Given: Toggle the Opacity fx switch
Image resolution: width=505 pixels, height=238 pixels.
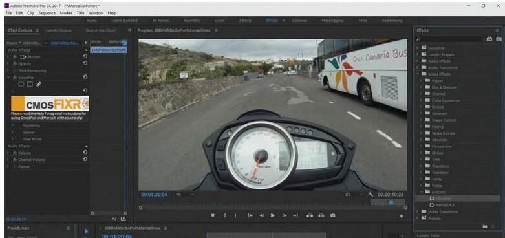Looking at the screenshot, I should pyautogui.click(x=15, y=64).
